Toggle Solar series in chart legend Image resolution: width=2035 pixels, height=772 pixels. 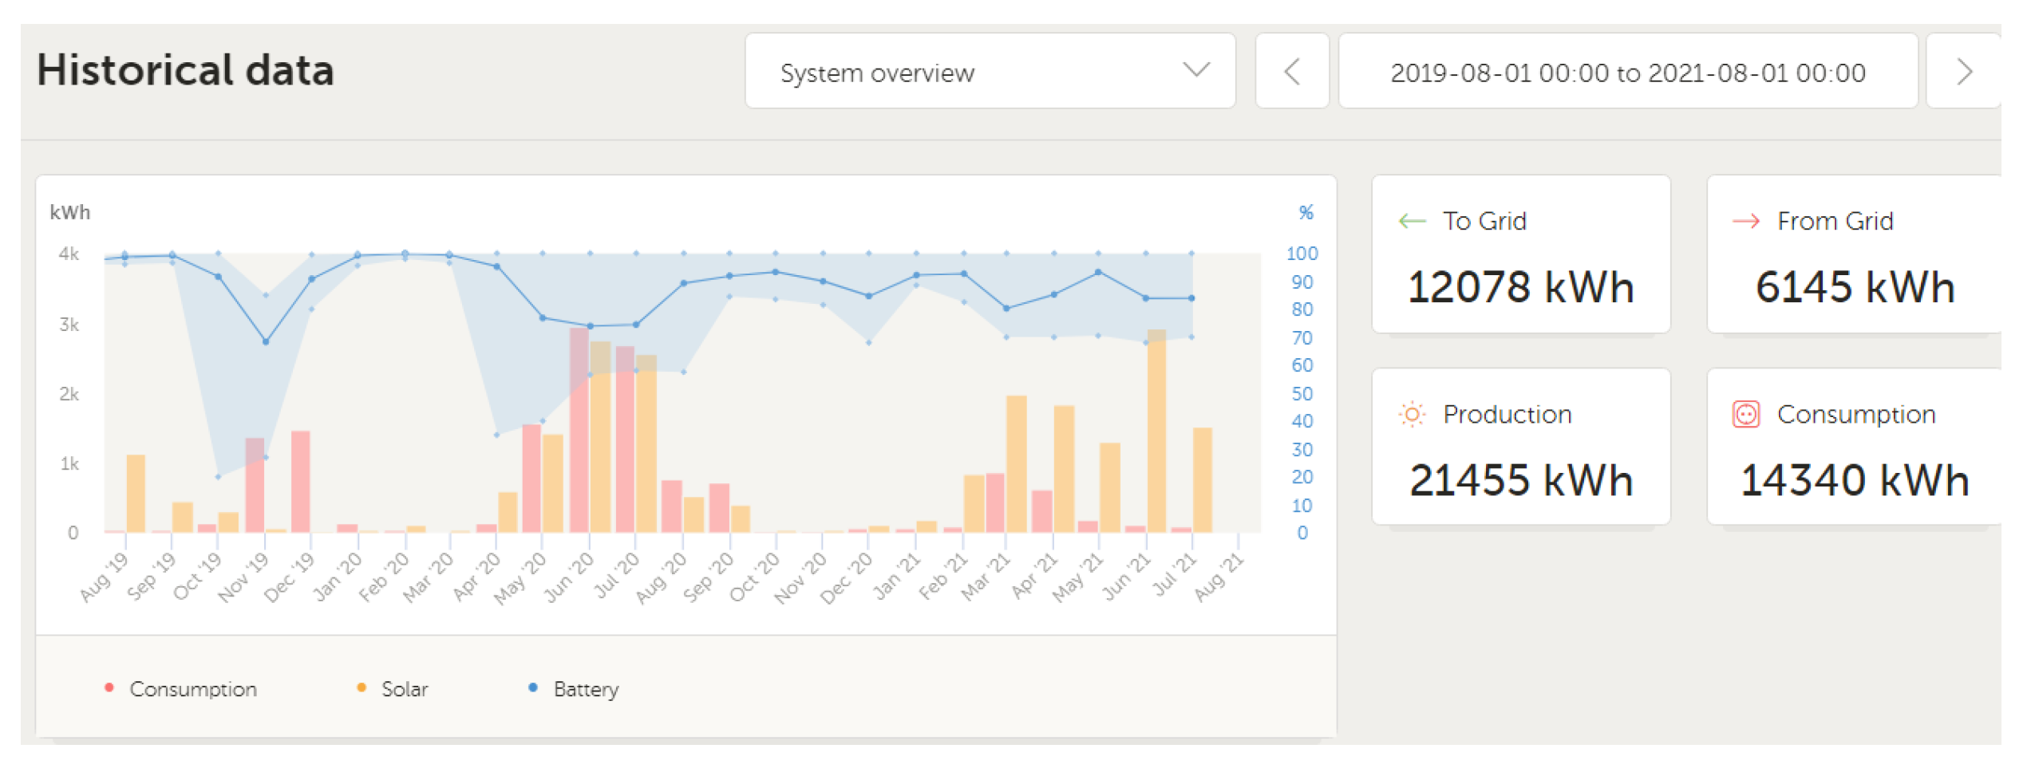[404, 688]
